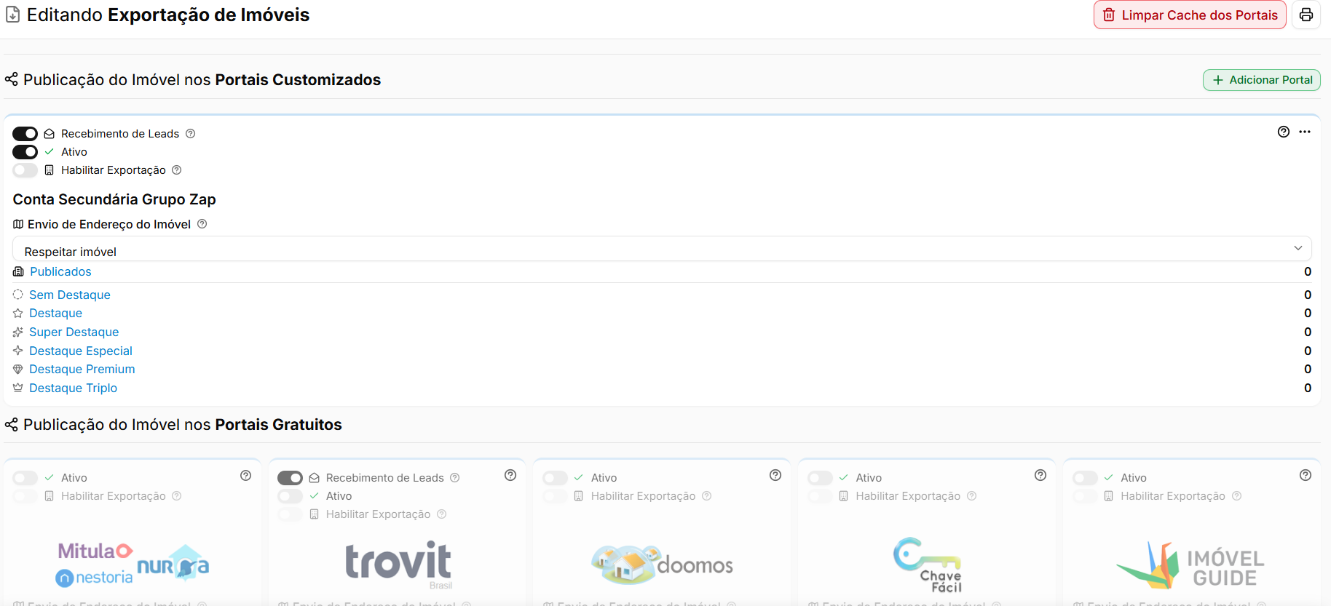This screenshot has width=1331, height=606.
Task: Open the Super Destaque link
Action: click(74, 332)
